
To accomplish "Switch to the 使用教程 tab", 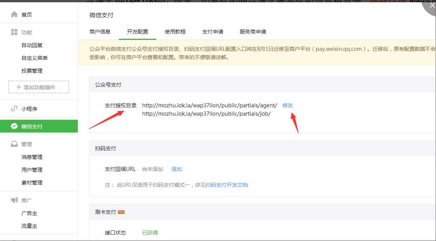I will coord(175,32).
